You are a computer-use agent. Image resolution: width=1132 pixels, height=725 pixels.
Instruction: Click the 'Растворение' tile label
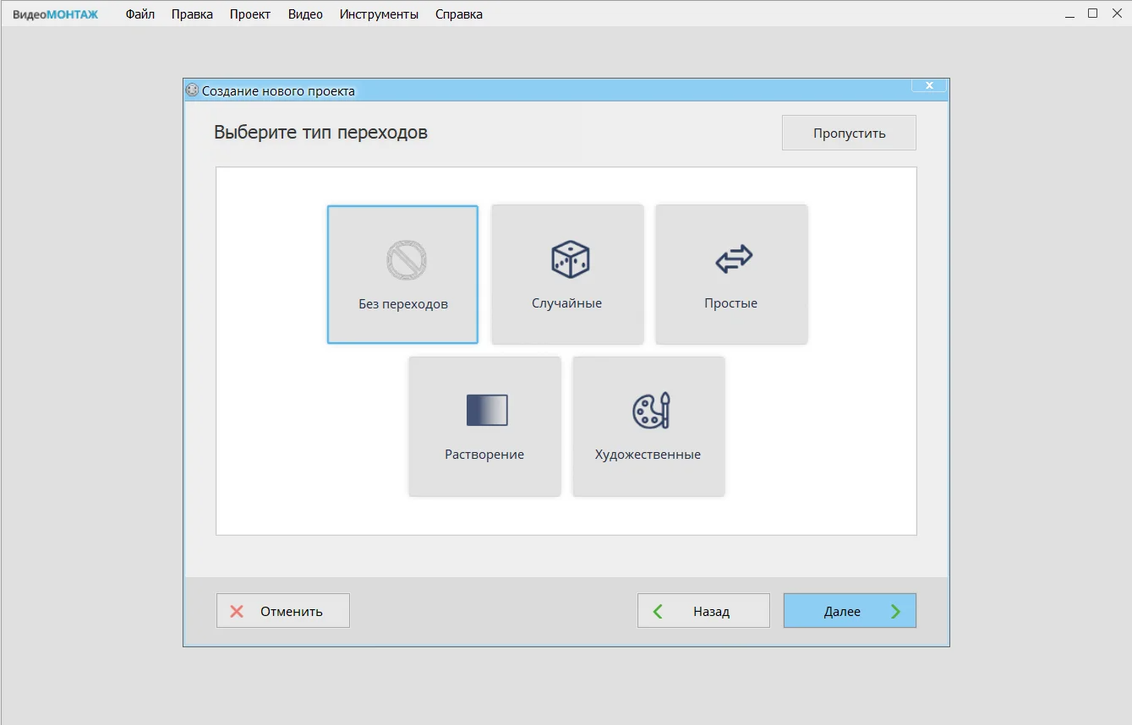click(484, 455)
